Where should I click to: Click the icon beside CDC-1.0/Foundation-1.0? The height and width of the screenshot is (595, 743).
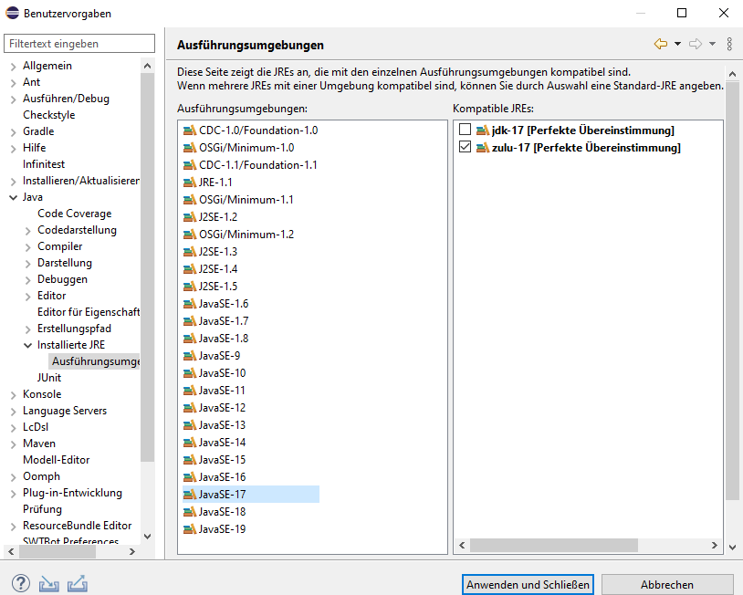(190, 130)
